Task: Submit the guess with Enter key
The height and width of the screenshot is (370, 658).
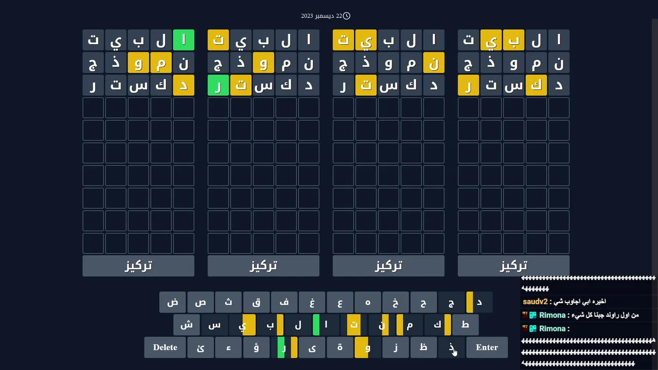Action: tap(487, 347)
